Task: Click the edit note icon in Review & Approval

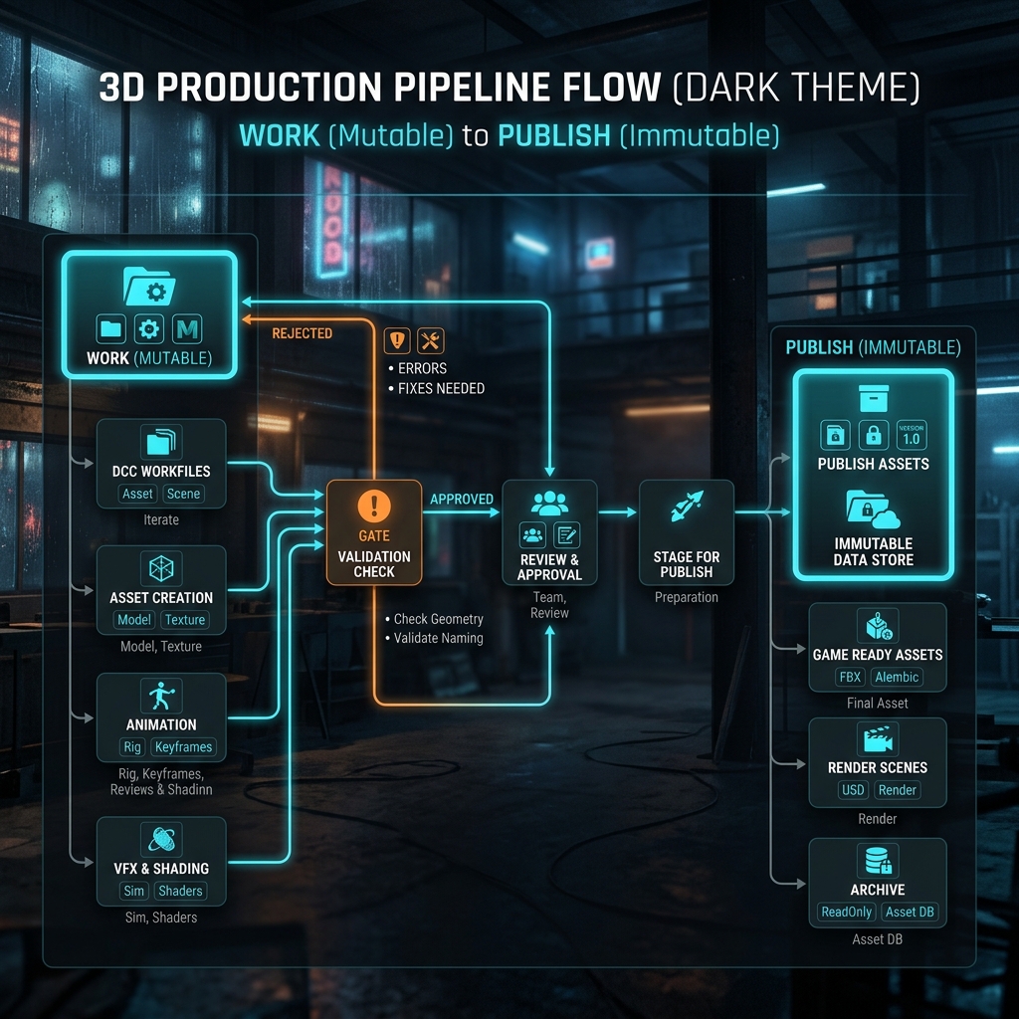Action: 566,534
